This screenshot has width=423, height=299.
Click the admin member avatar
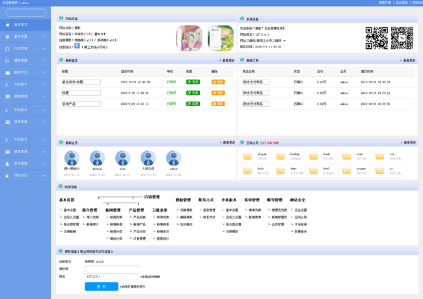pos(173,158)
